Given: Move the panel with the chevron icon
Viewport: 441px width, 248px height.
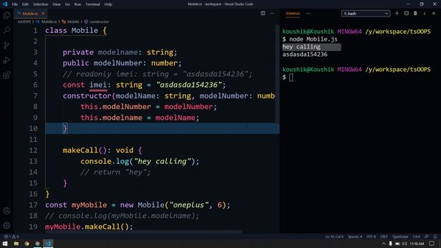Looking at the screenshot, I should click(x=424, y=13).
